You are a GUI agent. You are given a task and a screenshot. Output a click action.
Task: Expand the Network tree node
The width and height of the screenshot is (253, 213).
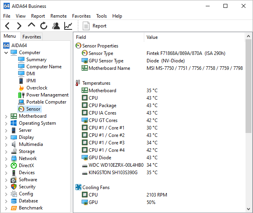click(x=6, y=159)
